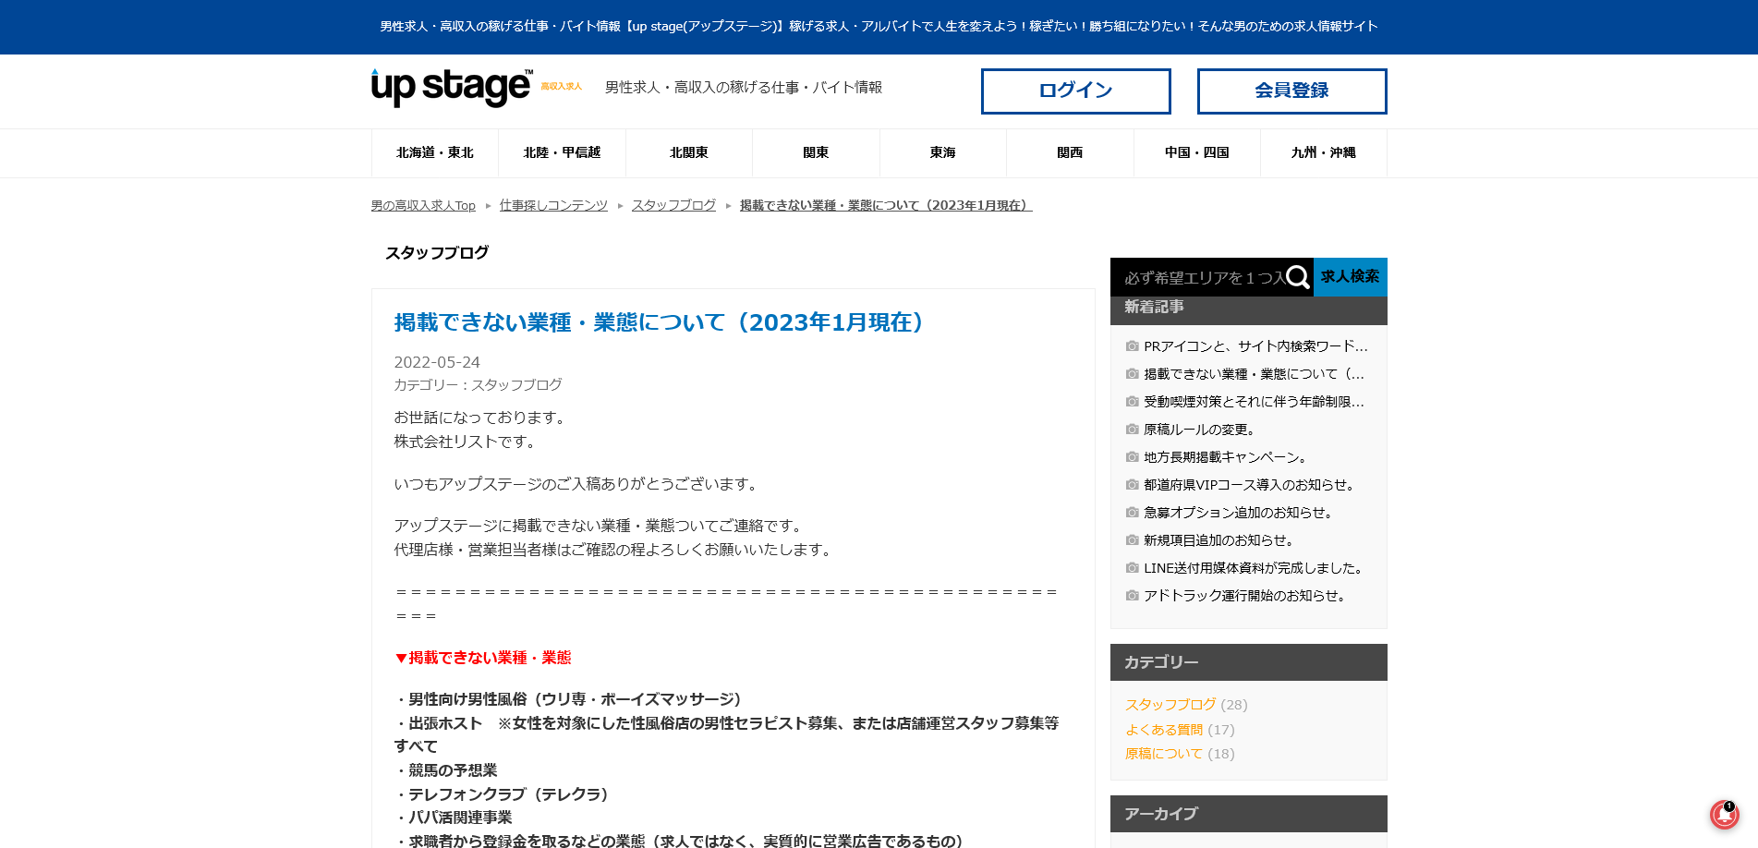The height and width of the screenshot is (848, 1758).
Task: Click スタッフブログ breadcrumb link
Action: click(x=673, y=206)
